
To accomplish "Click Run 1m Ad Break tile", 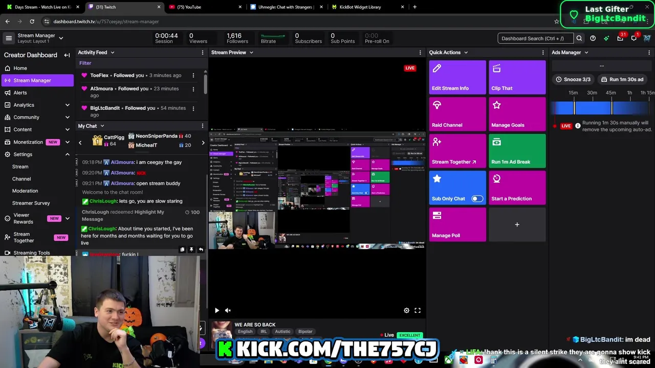I will [517, 151].
